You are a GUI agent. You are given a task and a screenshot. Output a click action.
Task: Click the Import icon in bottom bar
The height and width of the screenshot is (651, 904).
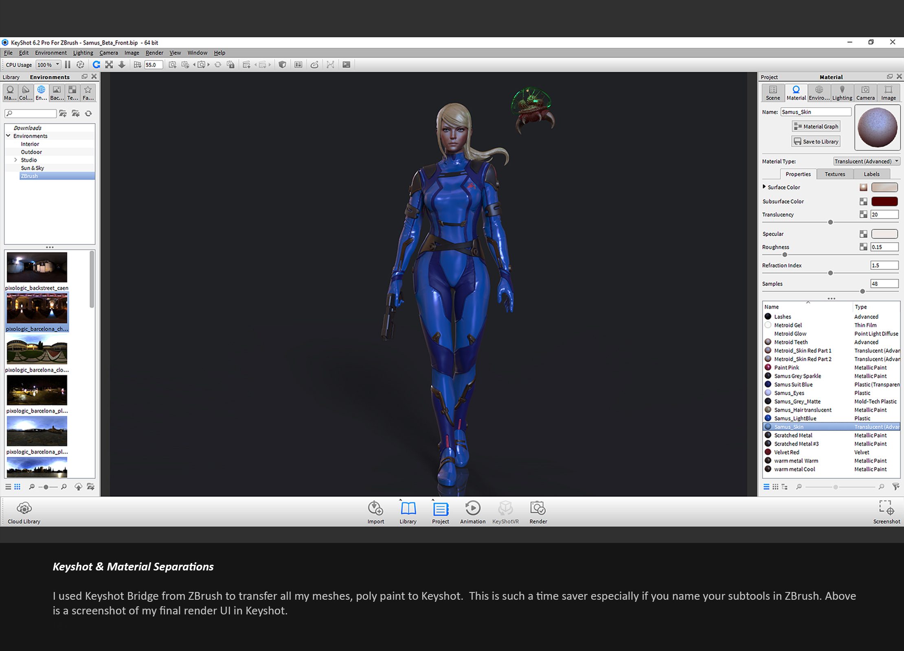pyautogui.click(x=375, y=513)
